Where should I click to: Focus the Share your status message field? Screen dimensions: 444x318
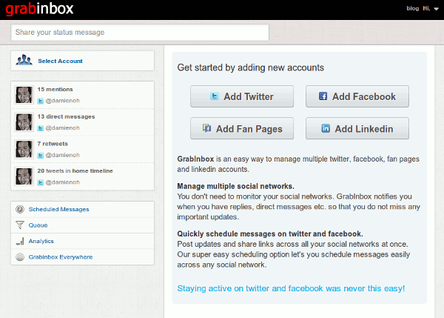140,33
